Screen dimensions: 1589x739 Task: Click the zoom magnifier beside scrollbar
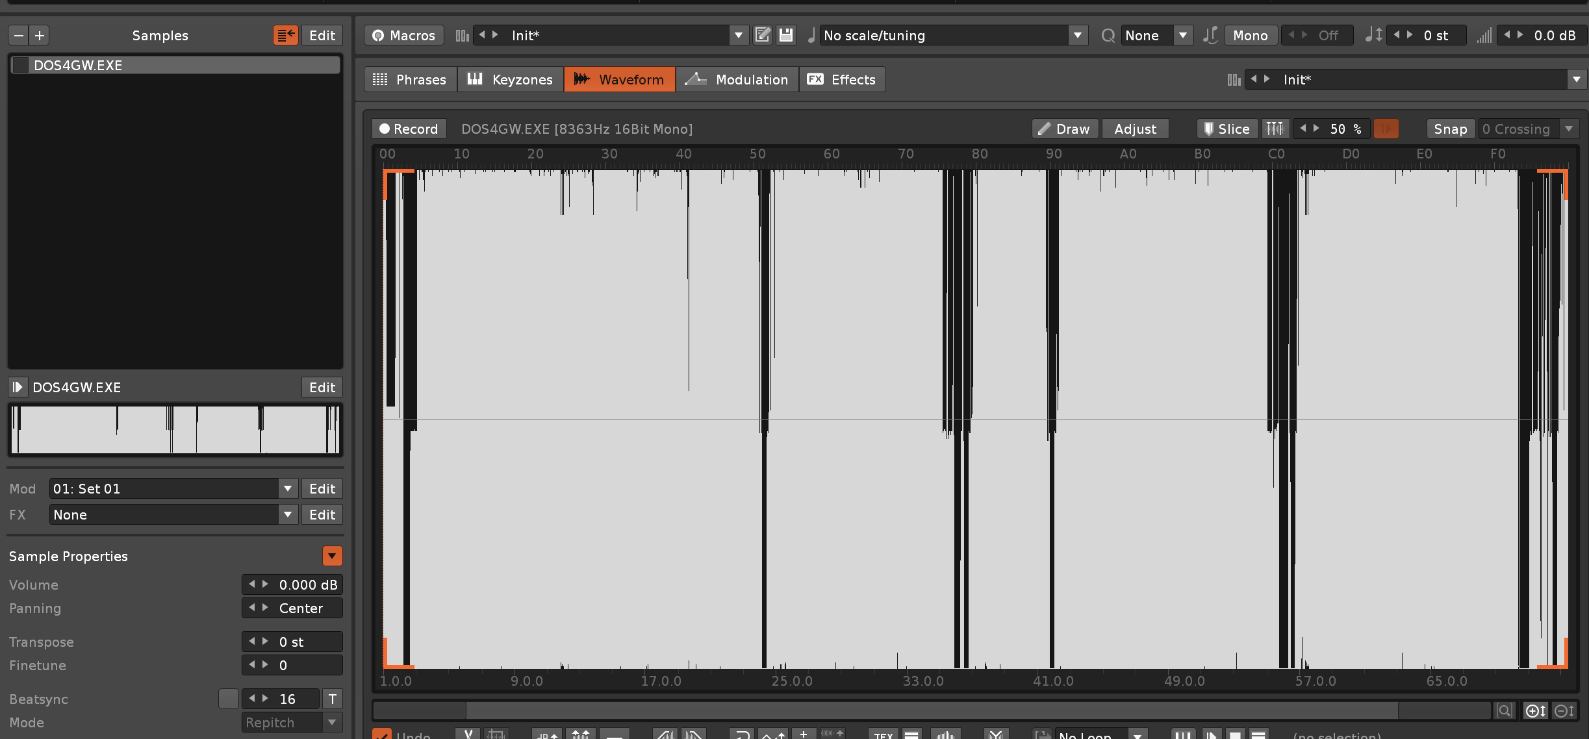point(1504,710)
